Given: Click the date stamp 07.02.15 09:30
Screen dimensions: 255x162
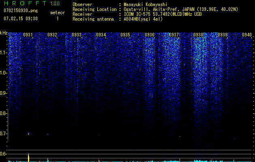Looking at the screenshot, I should pyautogui.click(x=21, y=19).
